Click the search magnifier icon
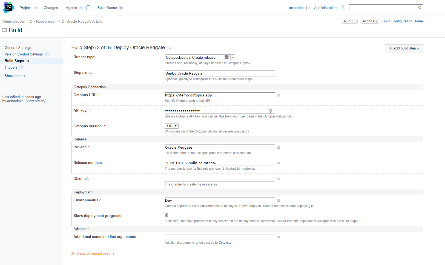The width and height of the screenshot is (445, 265). click(x=420, y=8)
